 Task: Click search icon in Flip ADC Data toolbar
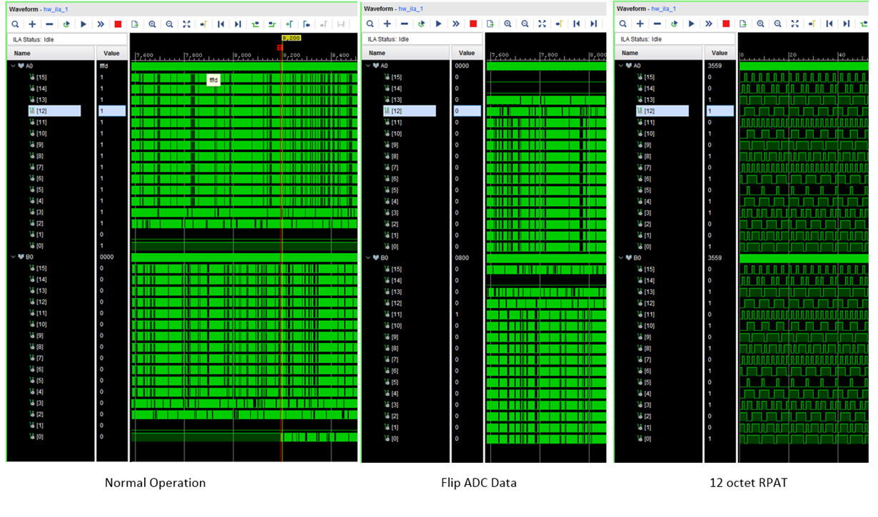pyautogui.click(x=370, y=24)
